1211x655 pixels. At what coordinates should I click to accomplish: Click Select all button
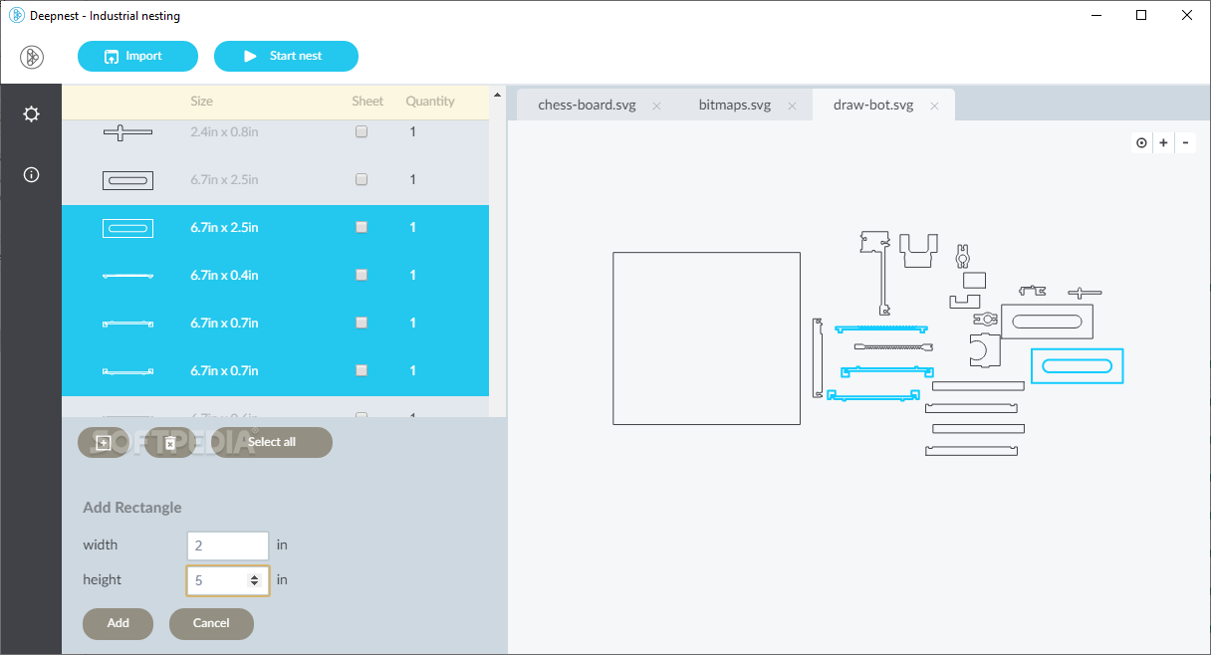[x=271, y=442]
